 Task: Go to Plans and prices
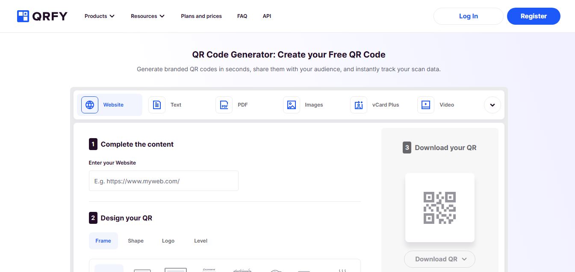point(201,16)
